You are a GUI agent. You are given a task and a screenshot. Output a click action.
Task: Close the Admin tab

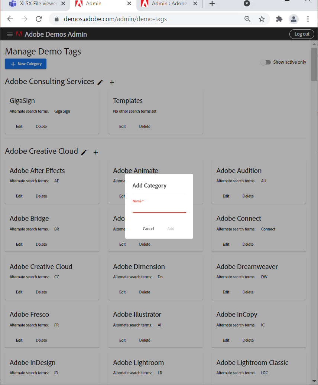pos(129,3)
